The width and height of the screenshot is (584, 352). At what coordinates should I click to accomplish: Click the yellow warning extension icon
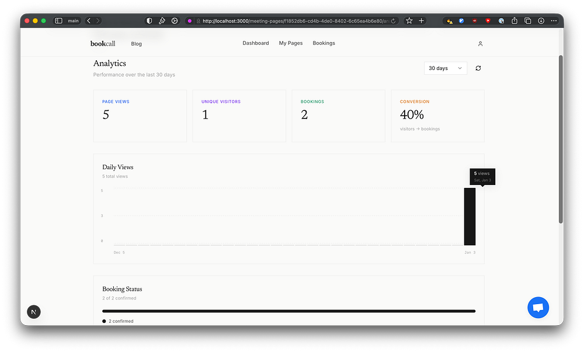coord(450,21)
